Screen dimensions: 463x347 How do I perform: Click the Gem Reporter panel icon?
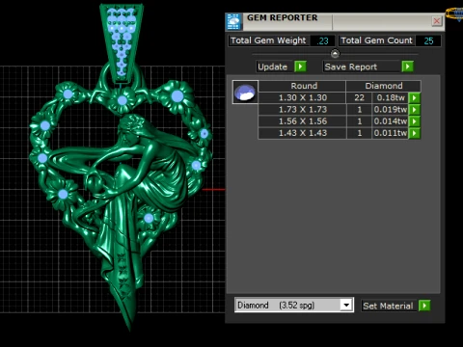click(233, 21)
